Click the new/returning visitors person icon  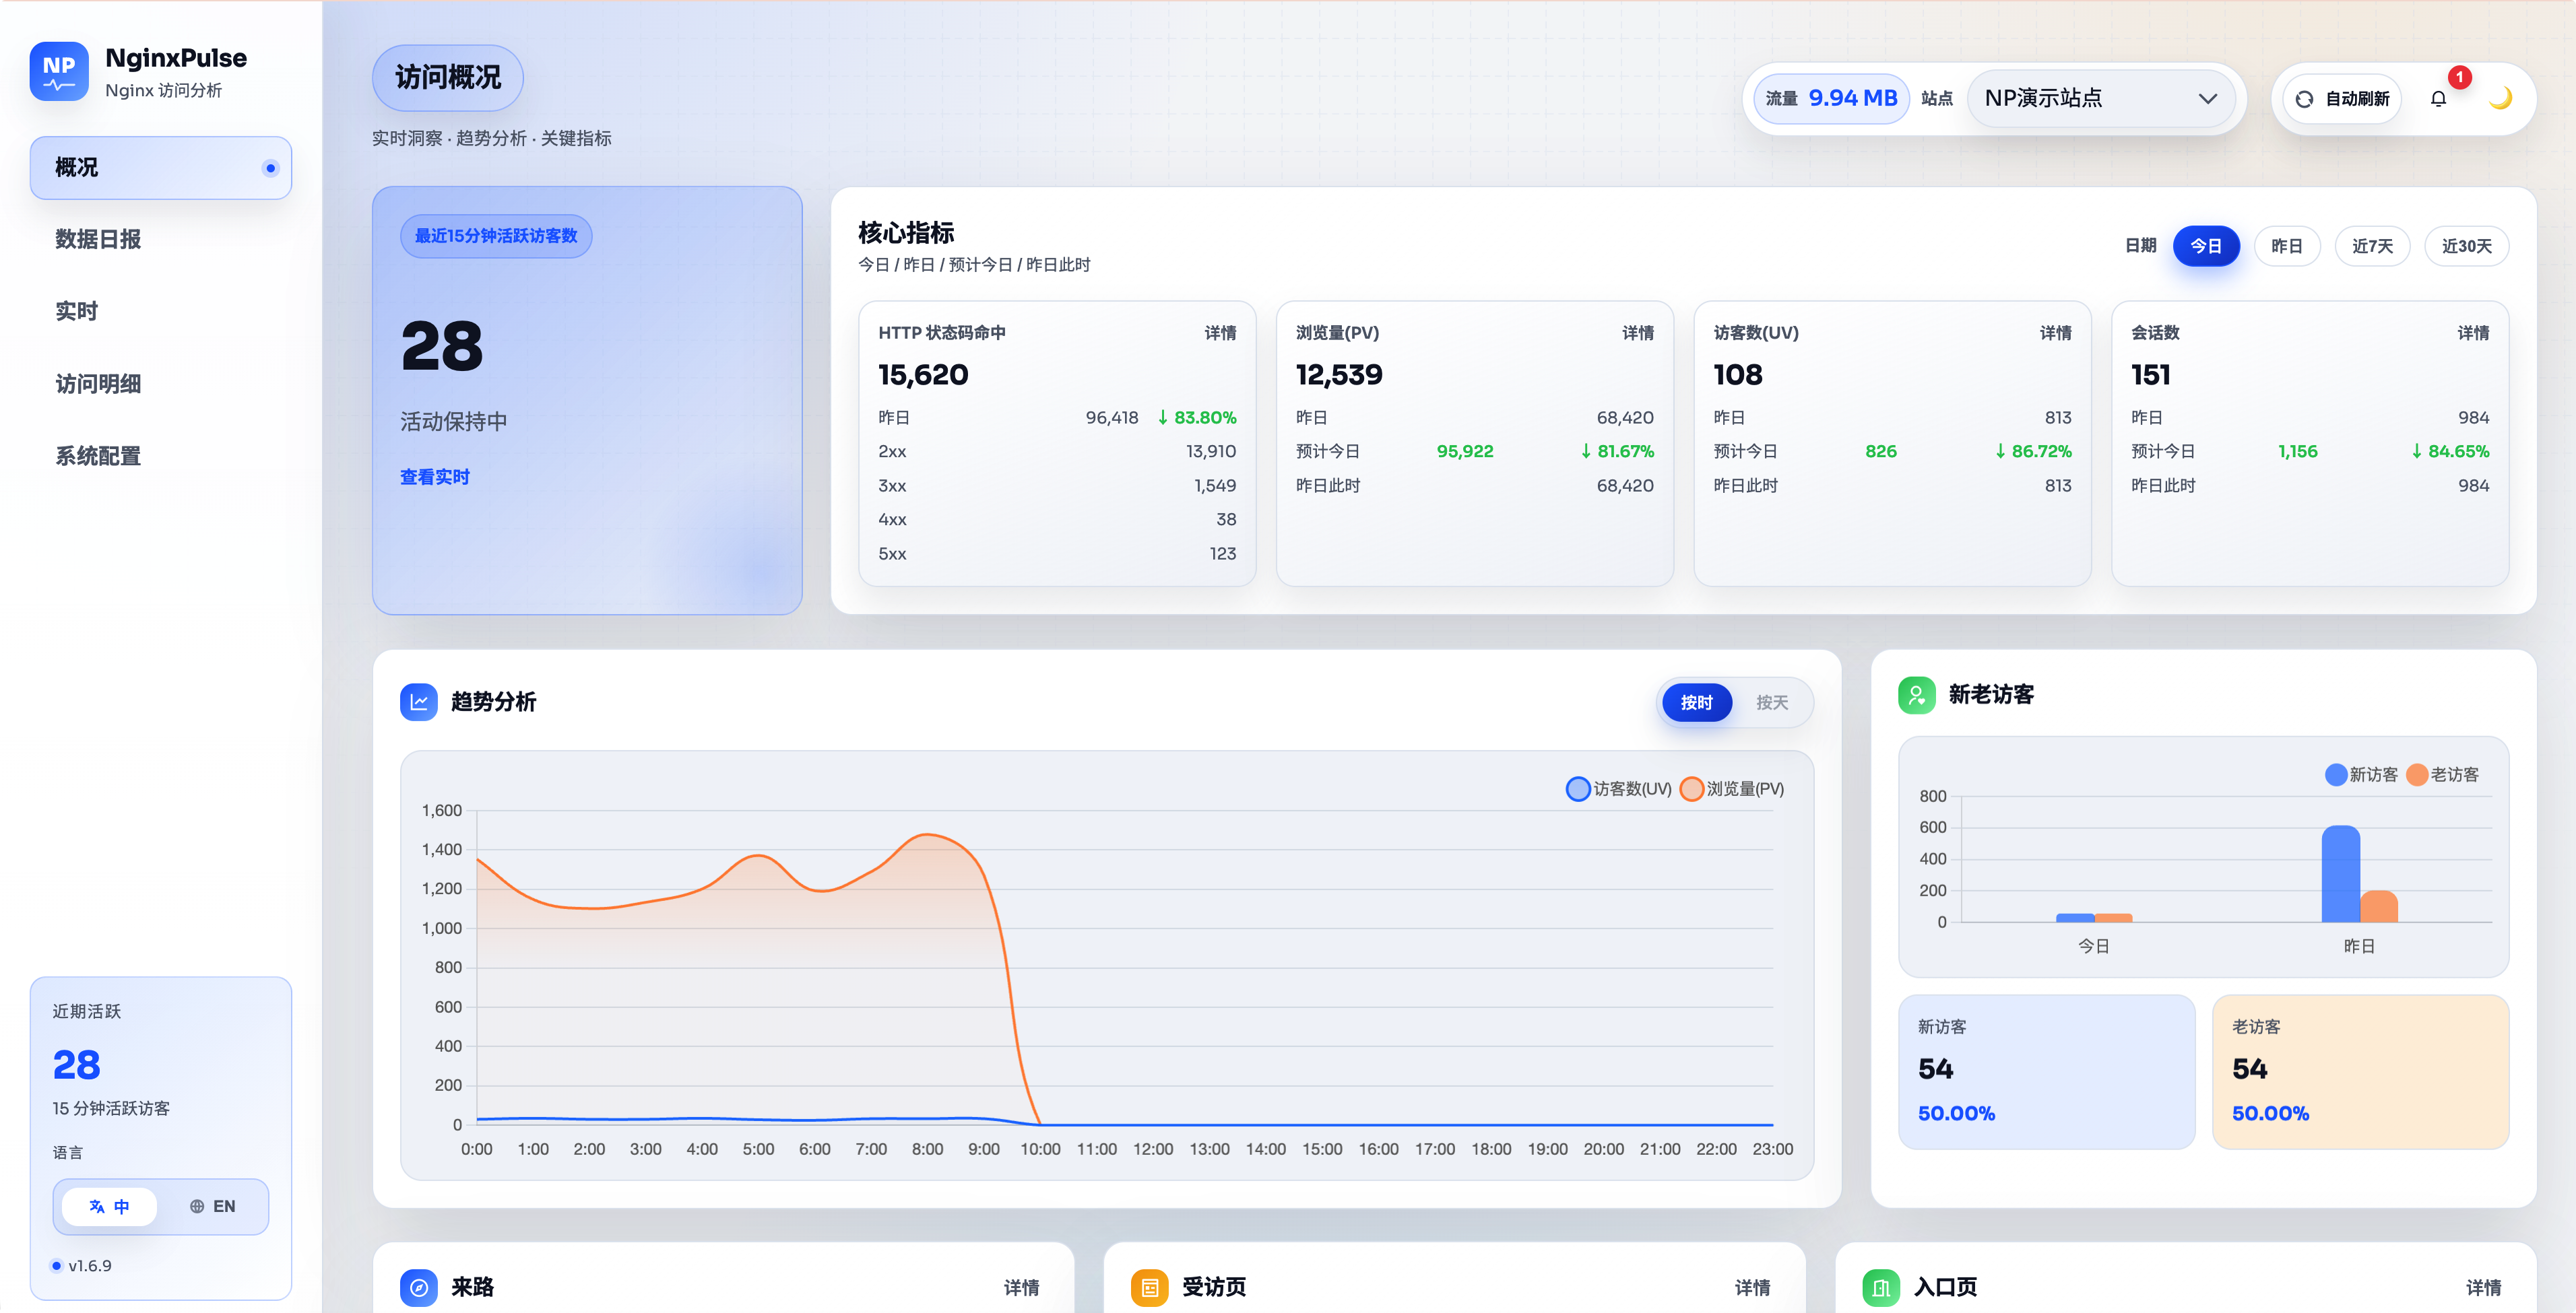pos(1916,696)
